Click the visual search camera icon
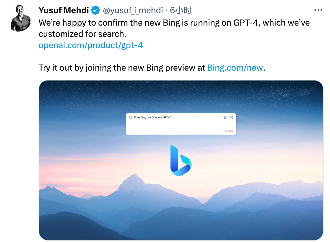330x242 pixels. pos(231,118)
